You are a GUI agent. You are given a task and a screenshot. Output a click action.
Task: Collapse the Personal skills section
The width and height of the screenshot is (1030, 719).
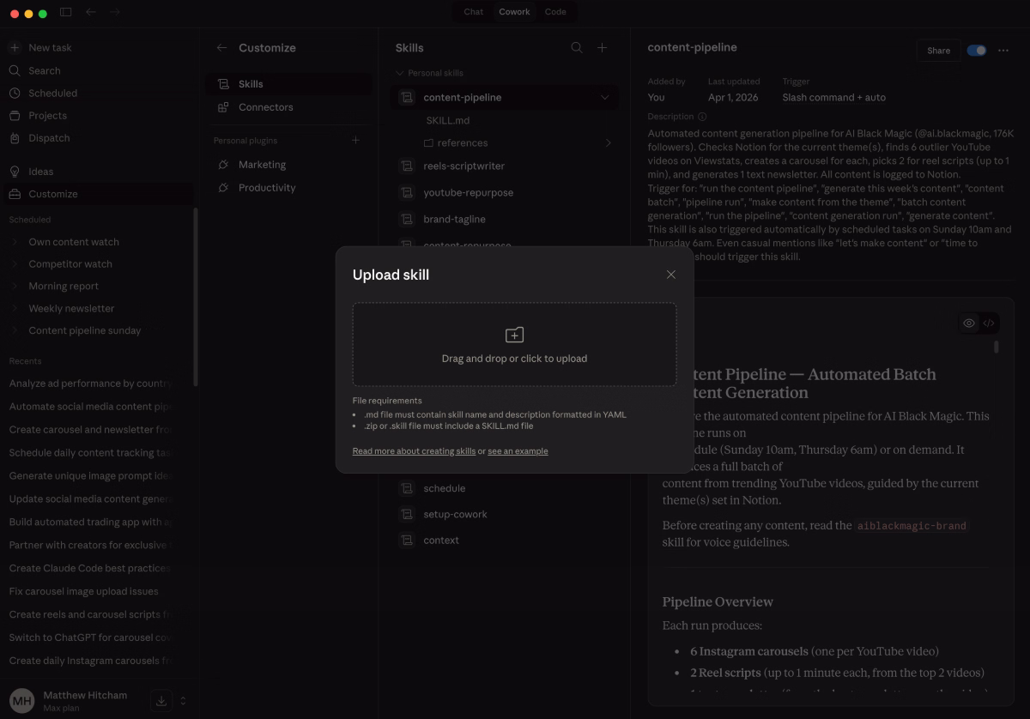399,73
